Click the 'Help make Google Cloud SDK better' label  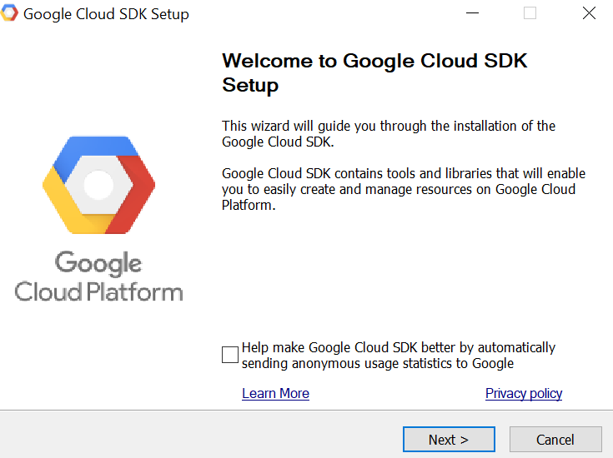(x=399, y=356)
